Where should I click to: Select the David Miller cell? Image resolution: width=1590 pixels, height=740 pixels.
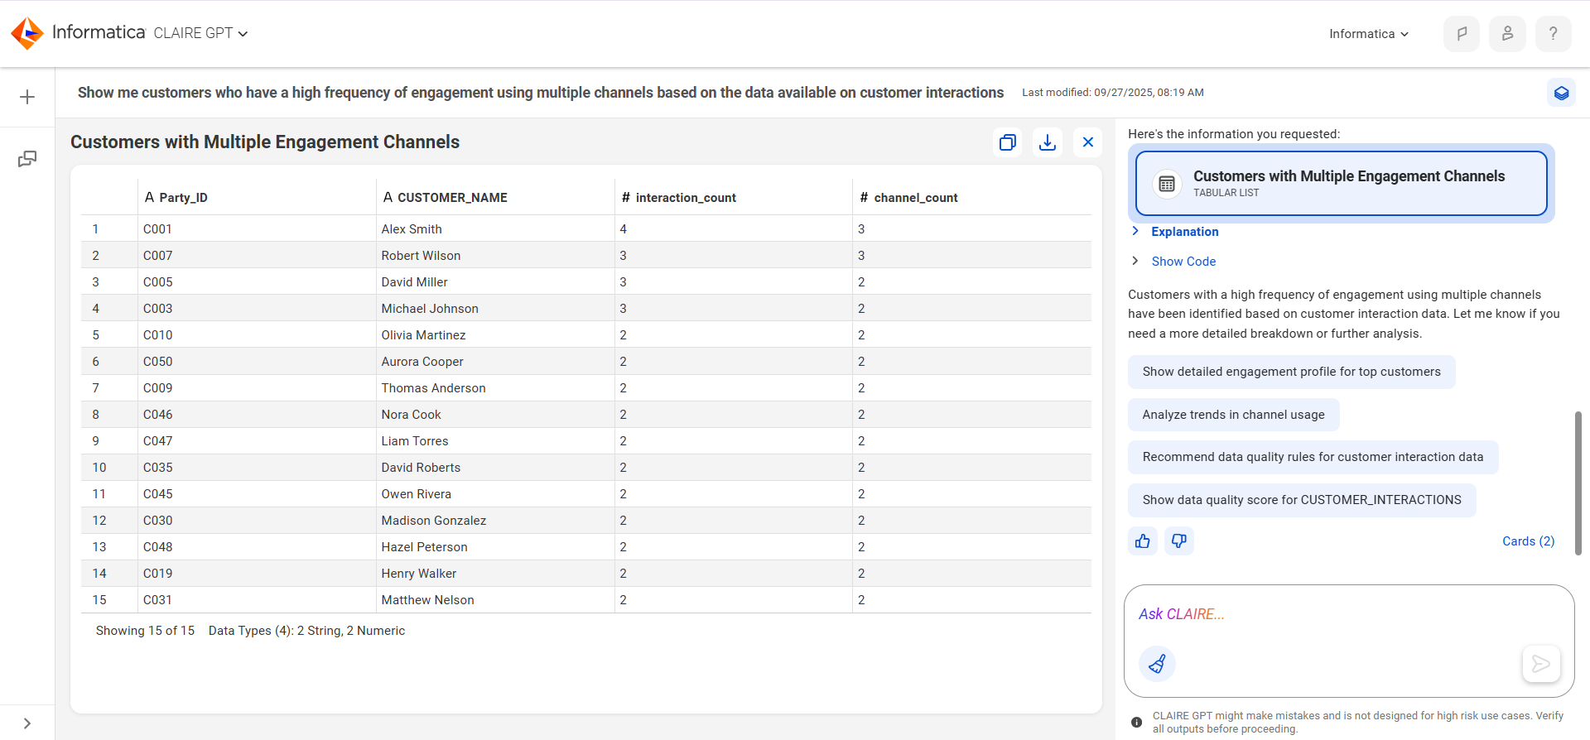tap(495, 282)
